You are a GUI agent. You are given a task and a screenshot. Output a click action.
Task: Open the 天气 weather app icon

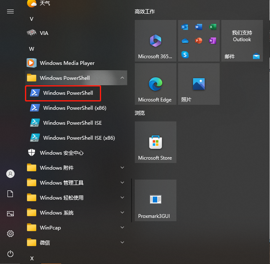pyautogui.click(x=32, y=3)
